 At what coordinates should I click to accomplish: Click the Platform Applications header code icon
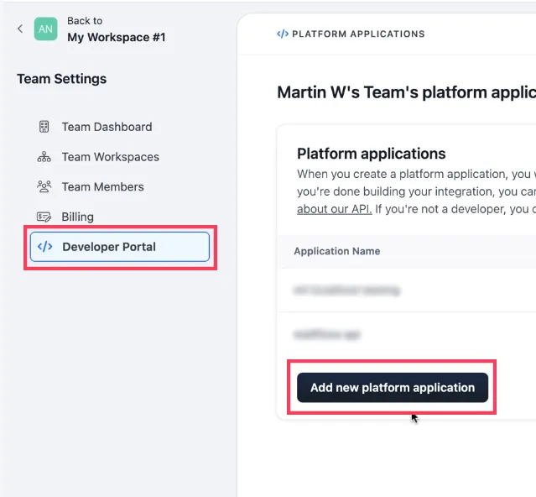pos(283,34)
